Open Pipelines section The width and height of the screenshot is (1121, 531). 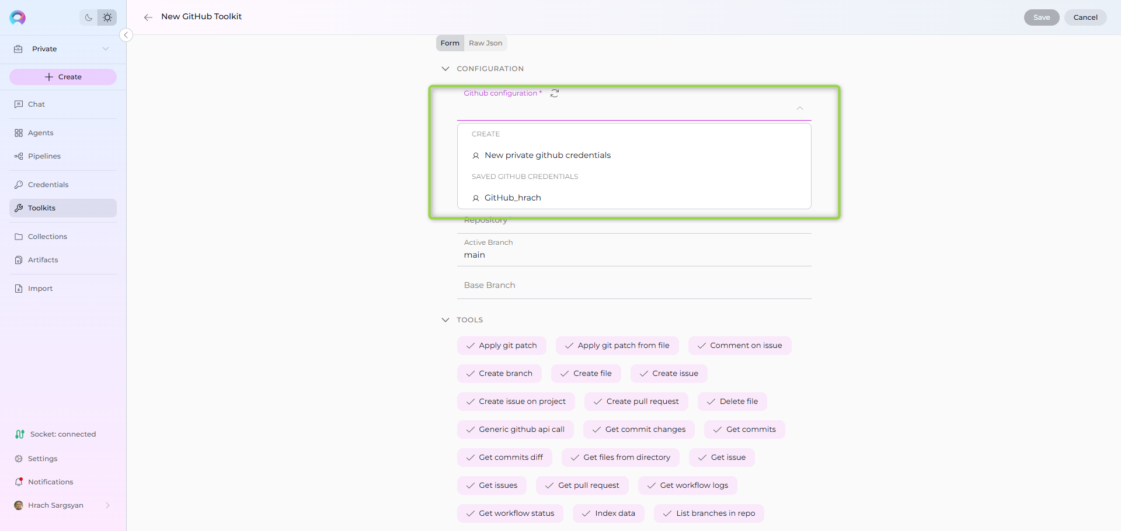63,156
